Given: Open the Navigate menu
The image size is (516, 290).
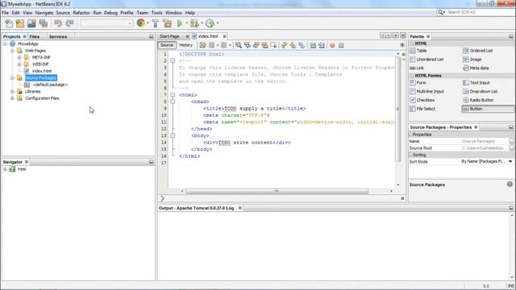Looking at the screenshot, I should tap(44, 13).
